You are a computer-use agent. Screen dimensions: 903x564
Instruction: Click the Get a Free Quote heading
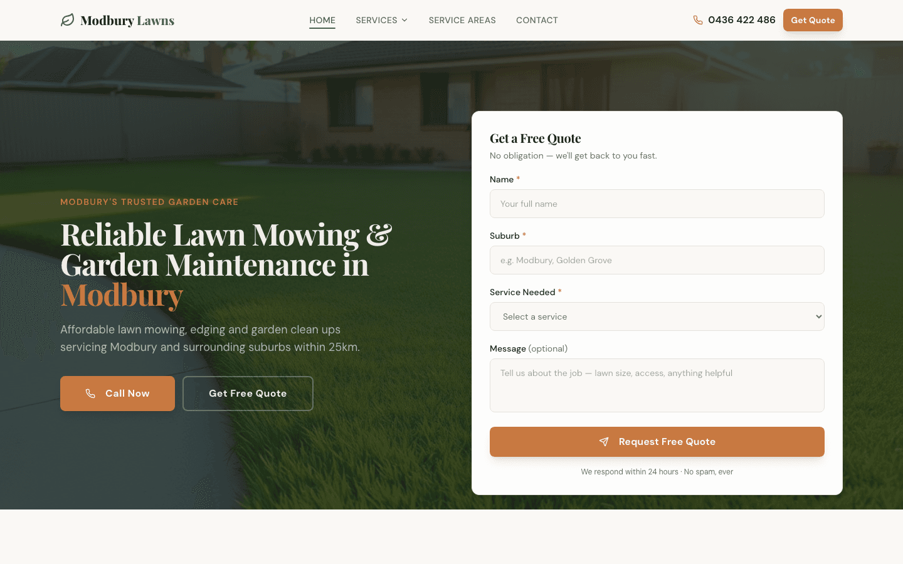coord(536,138)
